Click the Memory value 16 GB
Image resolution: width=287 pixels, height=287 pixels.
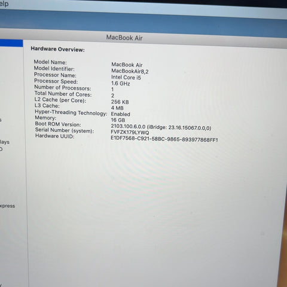pos(118,120)
